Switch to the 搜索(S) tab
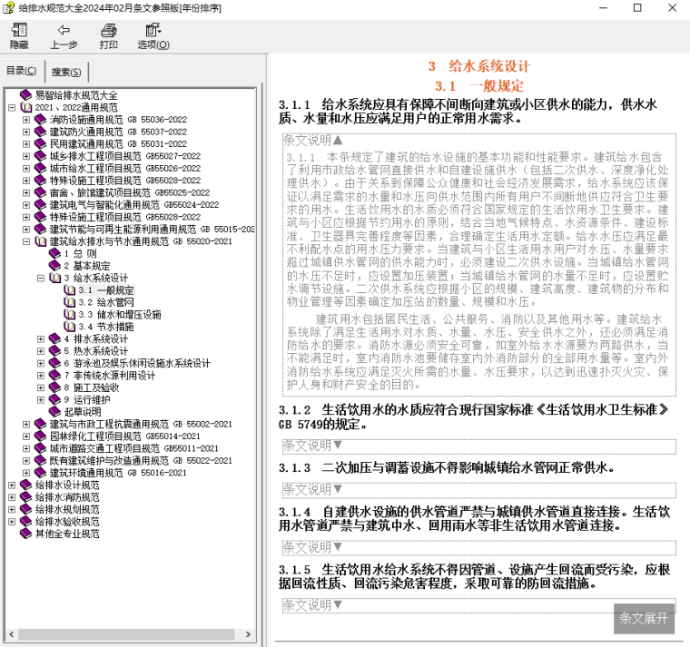Screen dimensions: 690x647 point(66,72)
